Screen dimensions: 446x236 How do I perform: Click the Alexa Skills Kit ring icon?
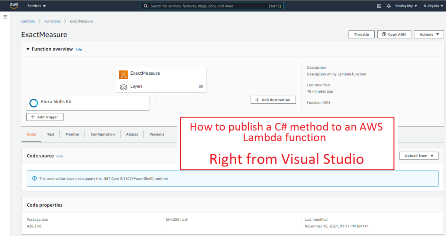33,103
